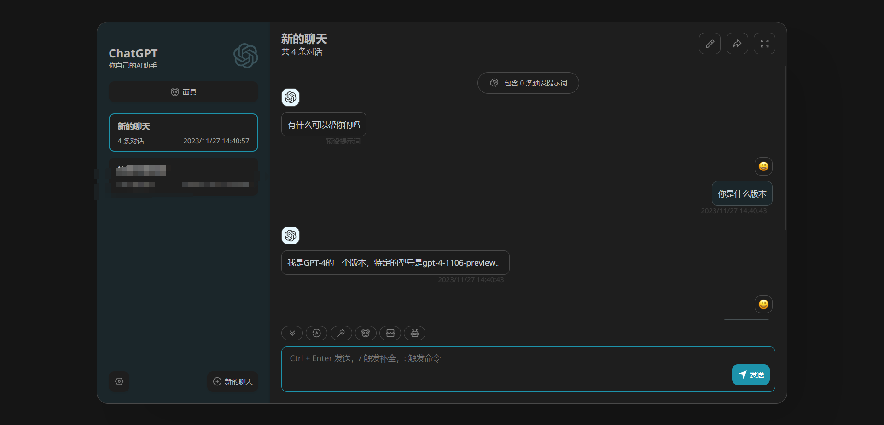Expand the 包含 0 条预设提示词 pill
884x425 pixels.
[x=528, y=83]
